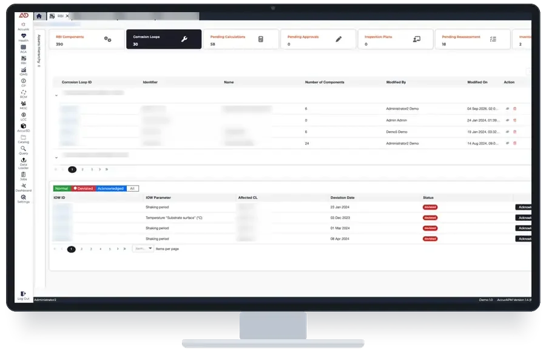The width and height of the screenshot is (546, 361).
Task: Close the RBI tab
Action: click(67, 16)
